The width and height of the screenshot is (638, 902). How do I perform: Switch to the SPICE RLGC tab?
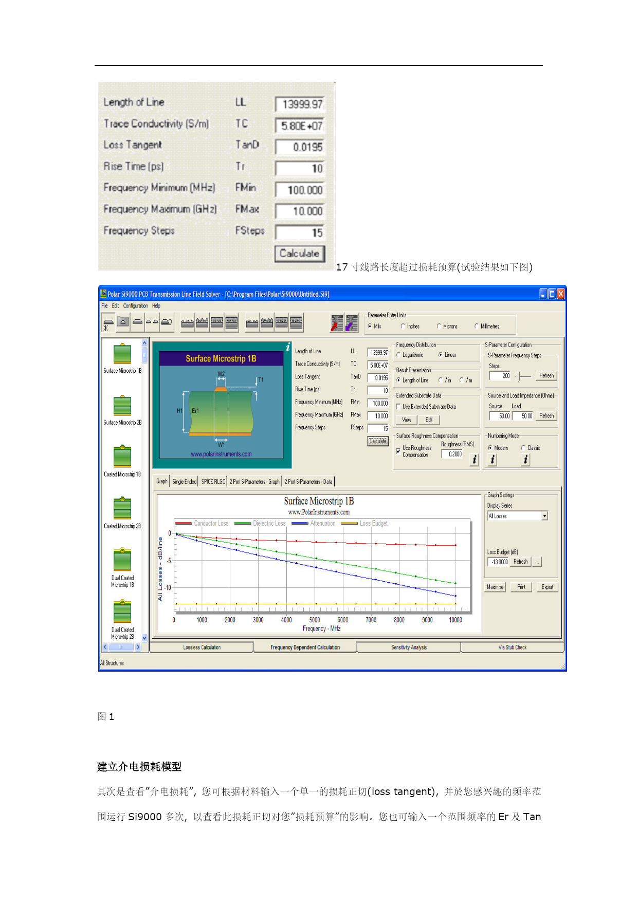tap(213, 482)
